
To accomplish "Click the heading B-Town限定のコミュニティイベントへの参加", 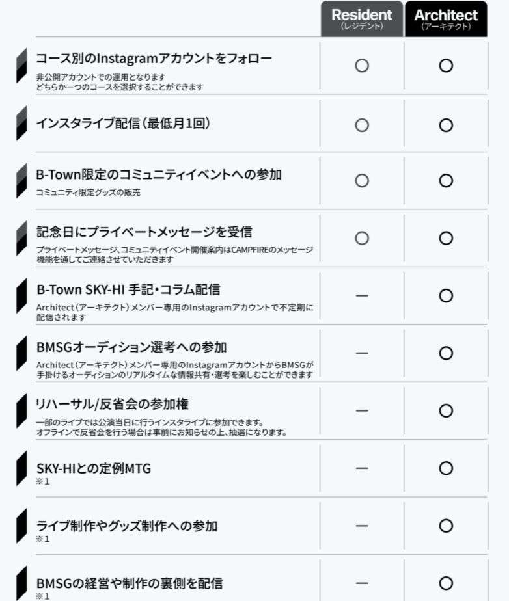I will point(159,175).
